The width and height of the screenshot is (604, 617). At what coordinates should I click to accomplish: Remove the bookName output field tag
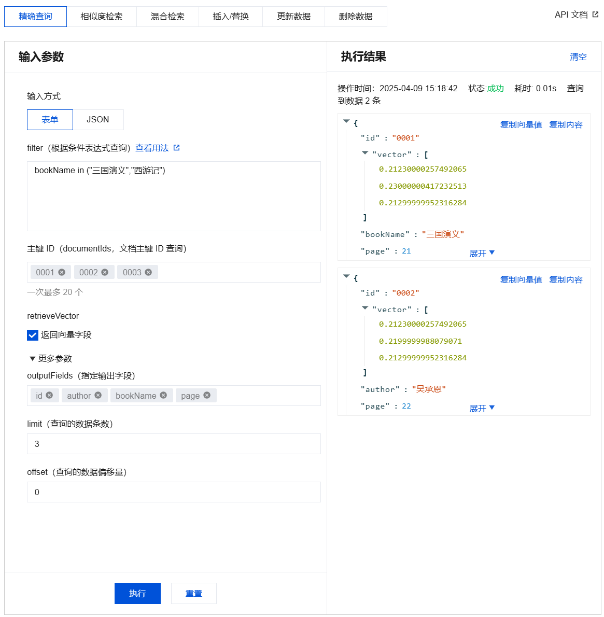coord(163,396)
